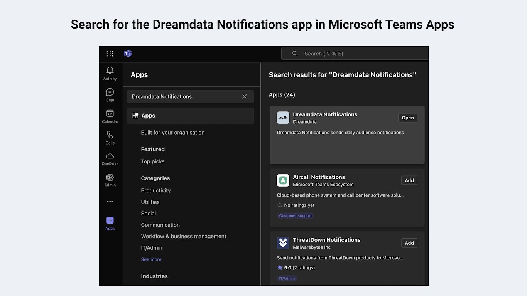Select the Utilities category
Screen dimensions: 527x296
tap(150, 202)
